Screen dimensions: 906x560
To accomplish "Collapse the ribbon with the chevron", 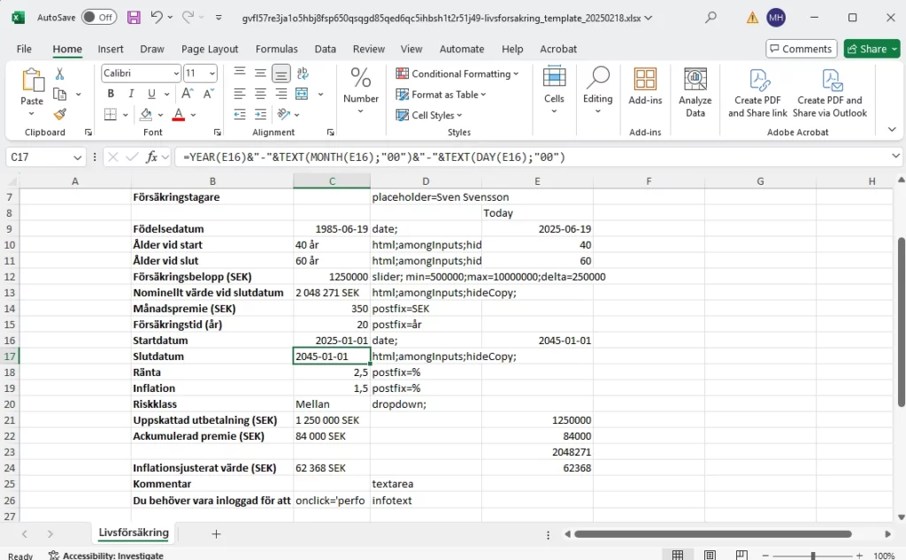I will tap(892, 129).
